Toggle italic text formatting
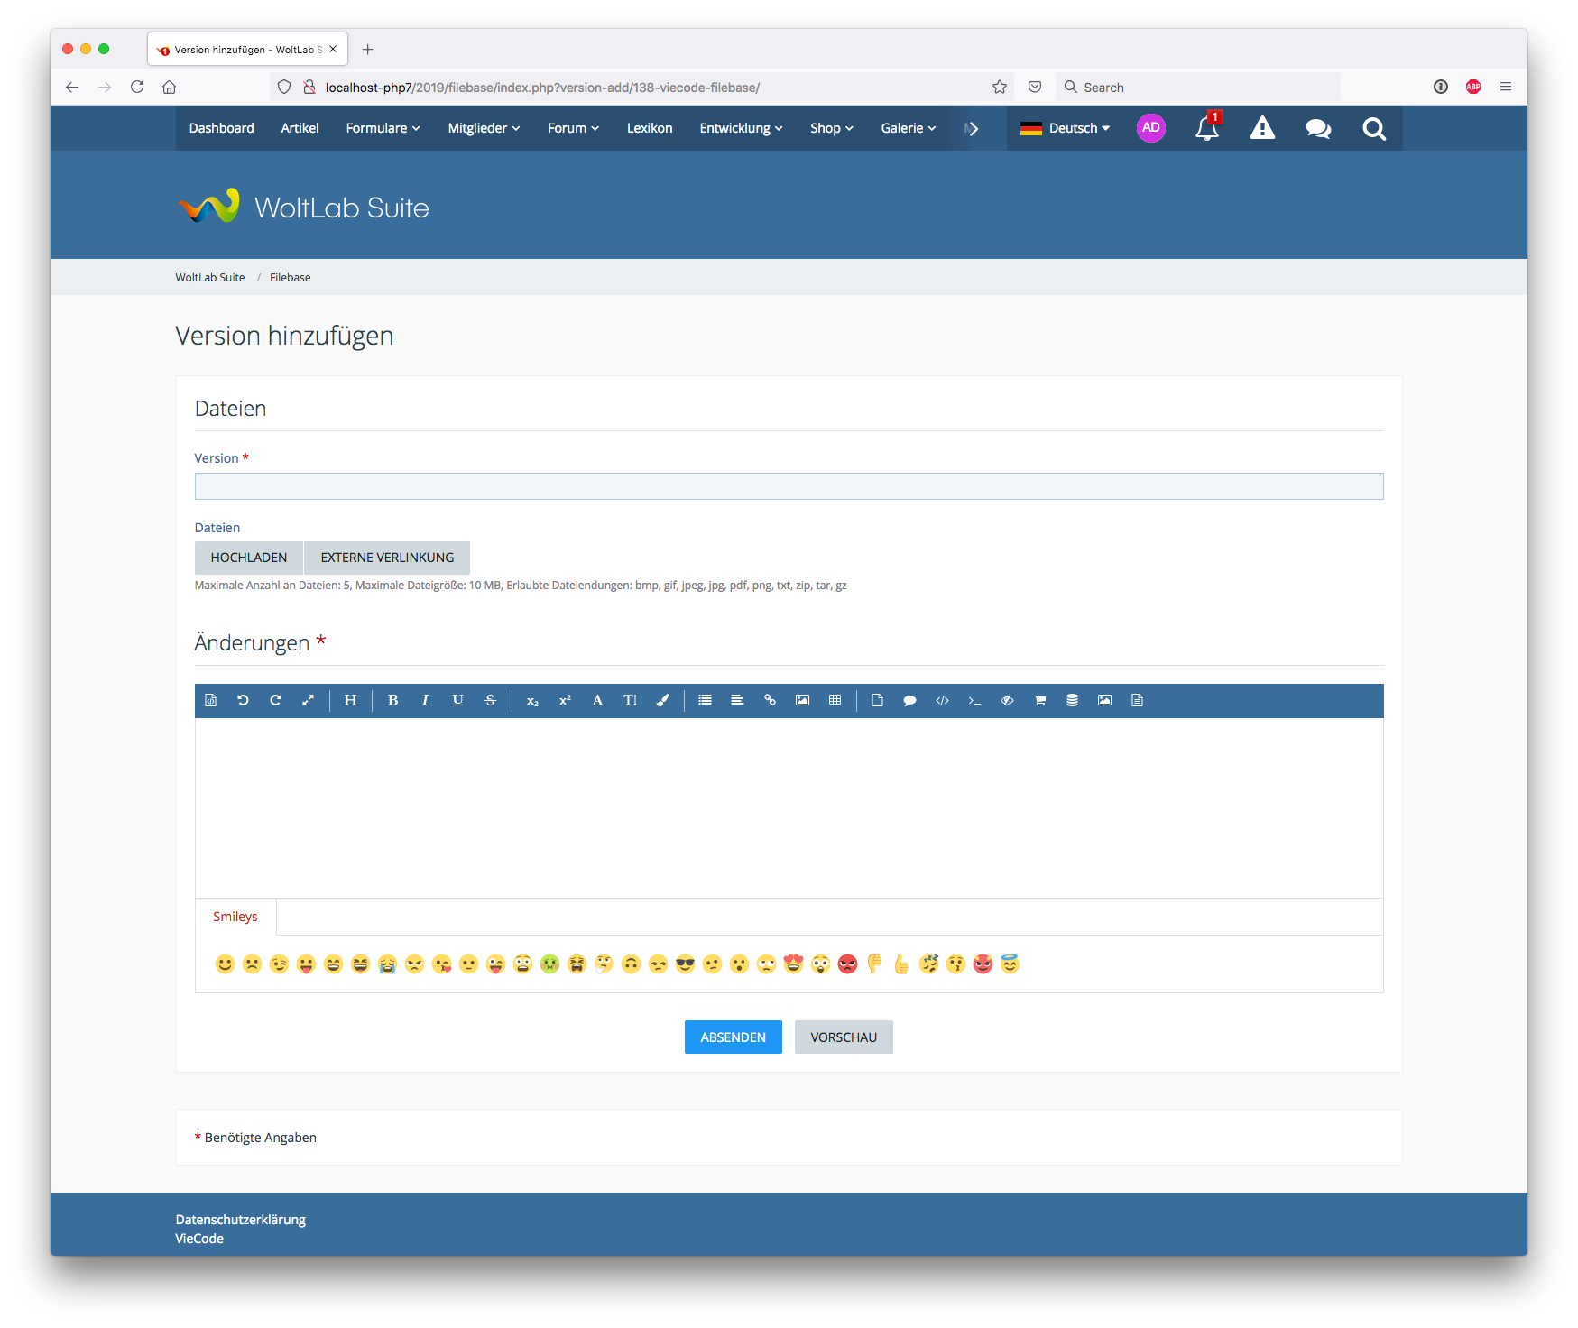The height and width of the screenshot is (1328, 1578). (x=425, y=700)
